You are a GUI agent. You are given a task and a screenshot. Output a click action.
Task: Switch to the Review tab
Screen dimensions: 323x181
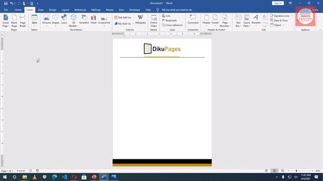pyautogui.click(x=110, y=10)
